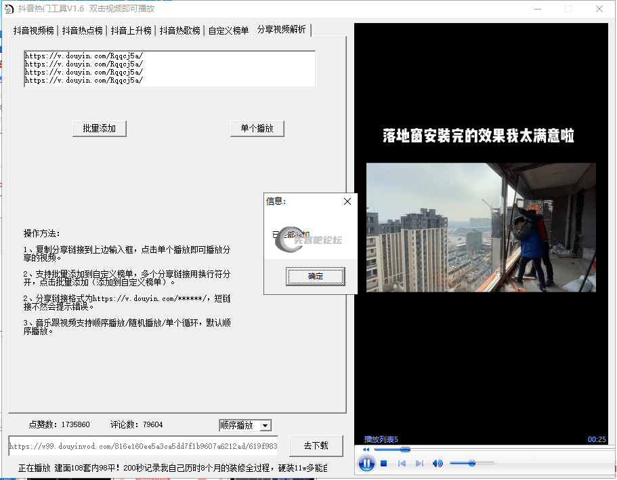Click the 去下载 download button

(316, 446)
